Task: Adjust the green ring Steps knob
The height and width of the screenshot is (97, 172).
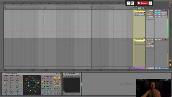Action: (x=17, y=88)
